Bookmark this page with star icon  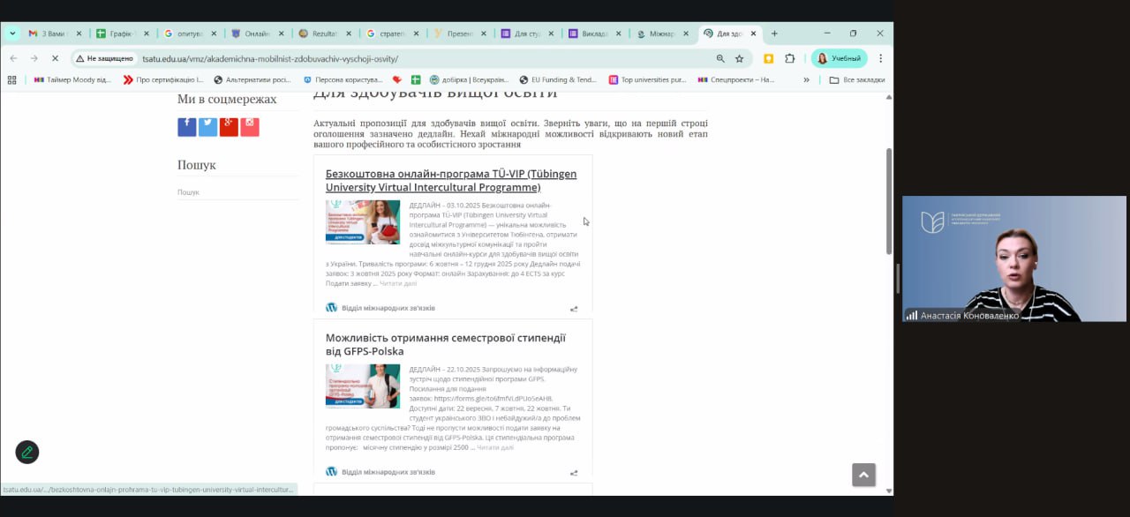coord(740,58)
